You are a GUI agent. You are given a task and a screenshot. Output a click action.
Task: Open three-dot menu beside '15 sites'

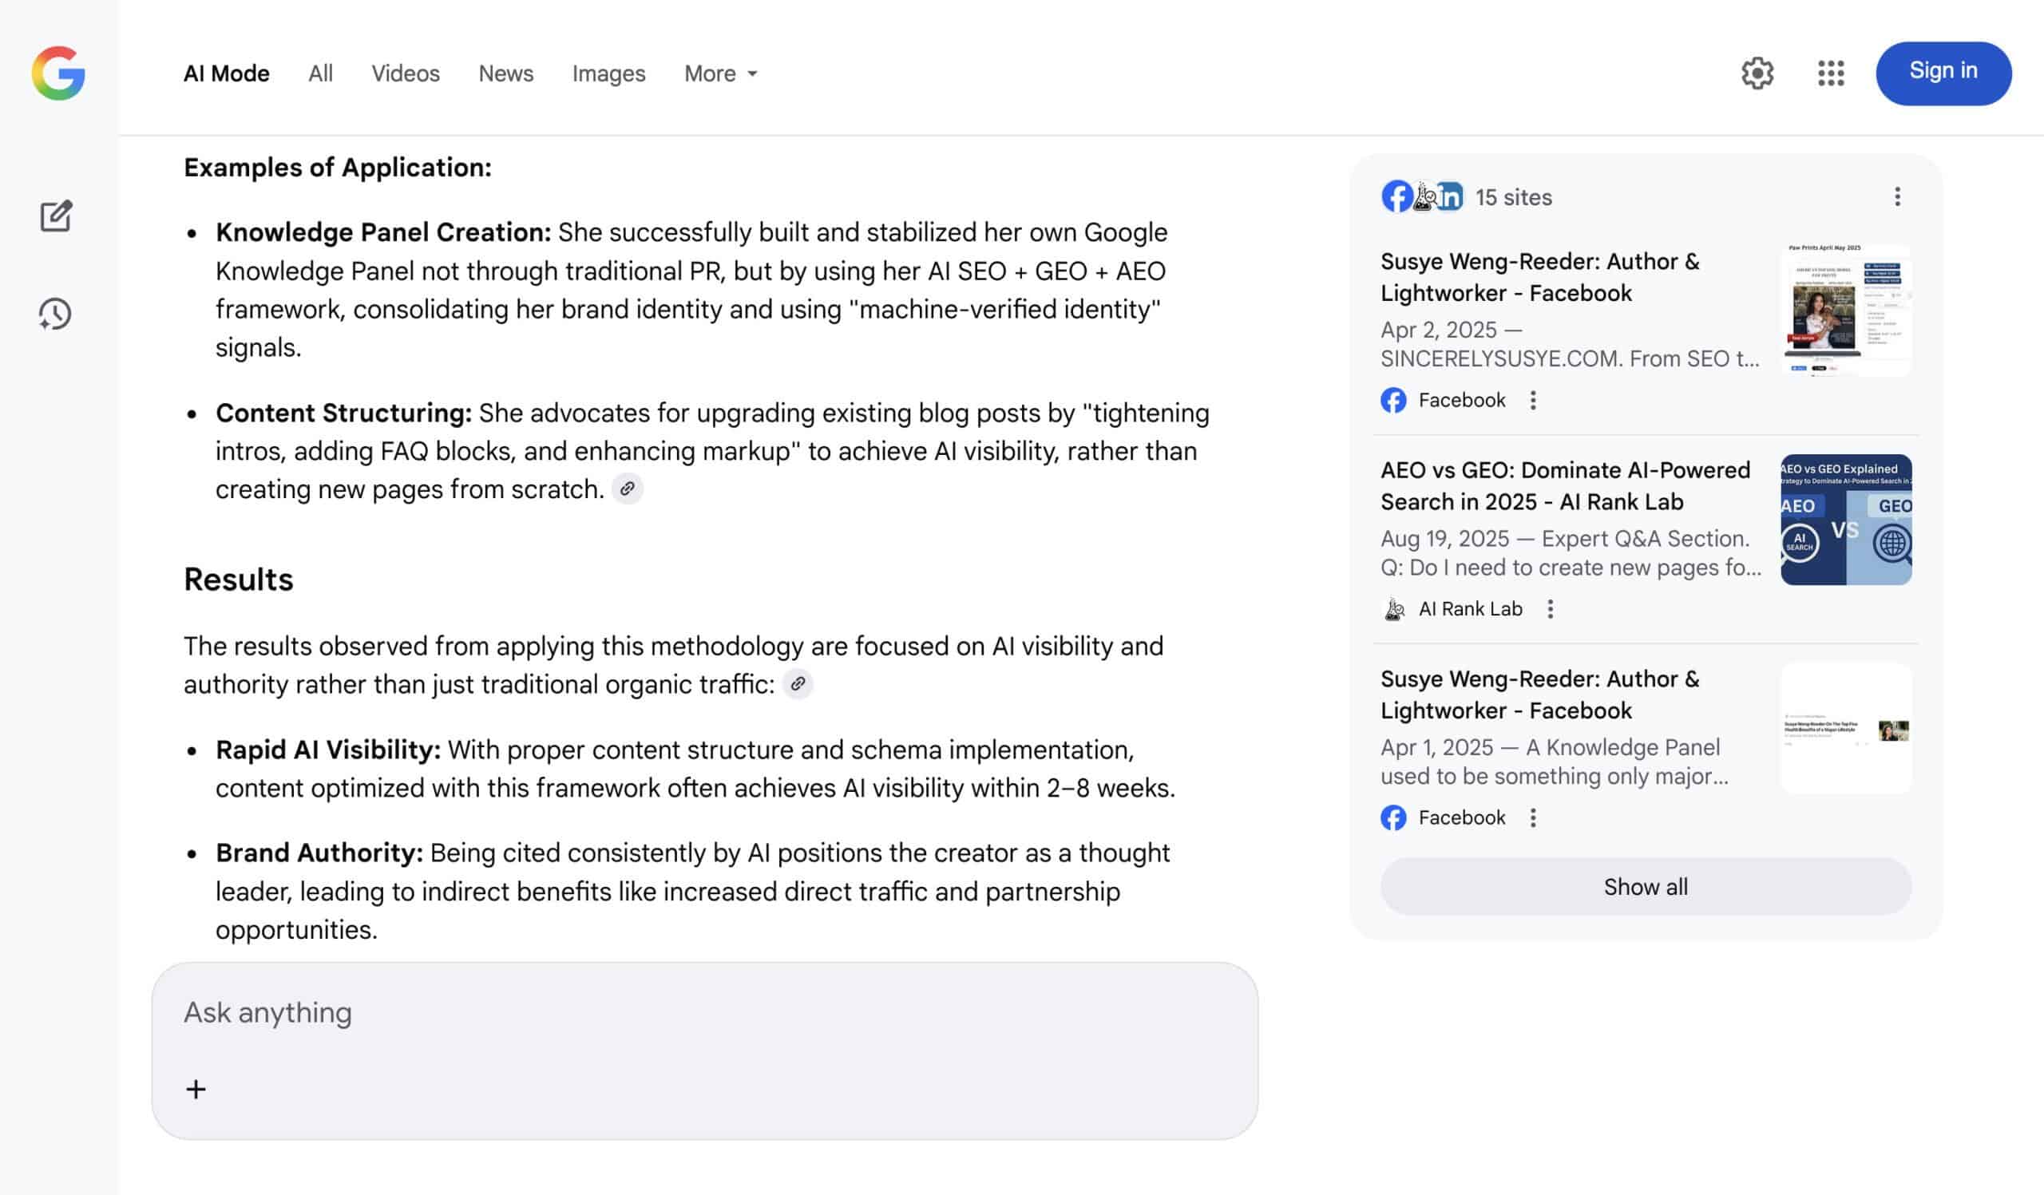1897,197
